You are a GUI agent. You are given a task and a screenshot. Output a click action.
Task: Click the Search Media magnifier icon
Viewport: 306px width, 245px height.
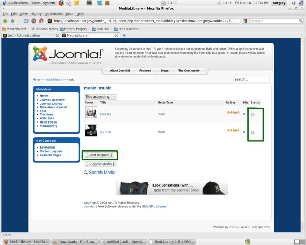(86, 173)
